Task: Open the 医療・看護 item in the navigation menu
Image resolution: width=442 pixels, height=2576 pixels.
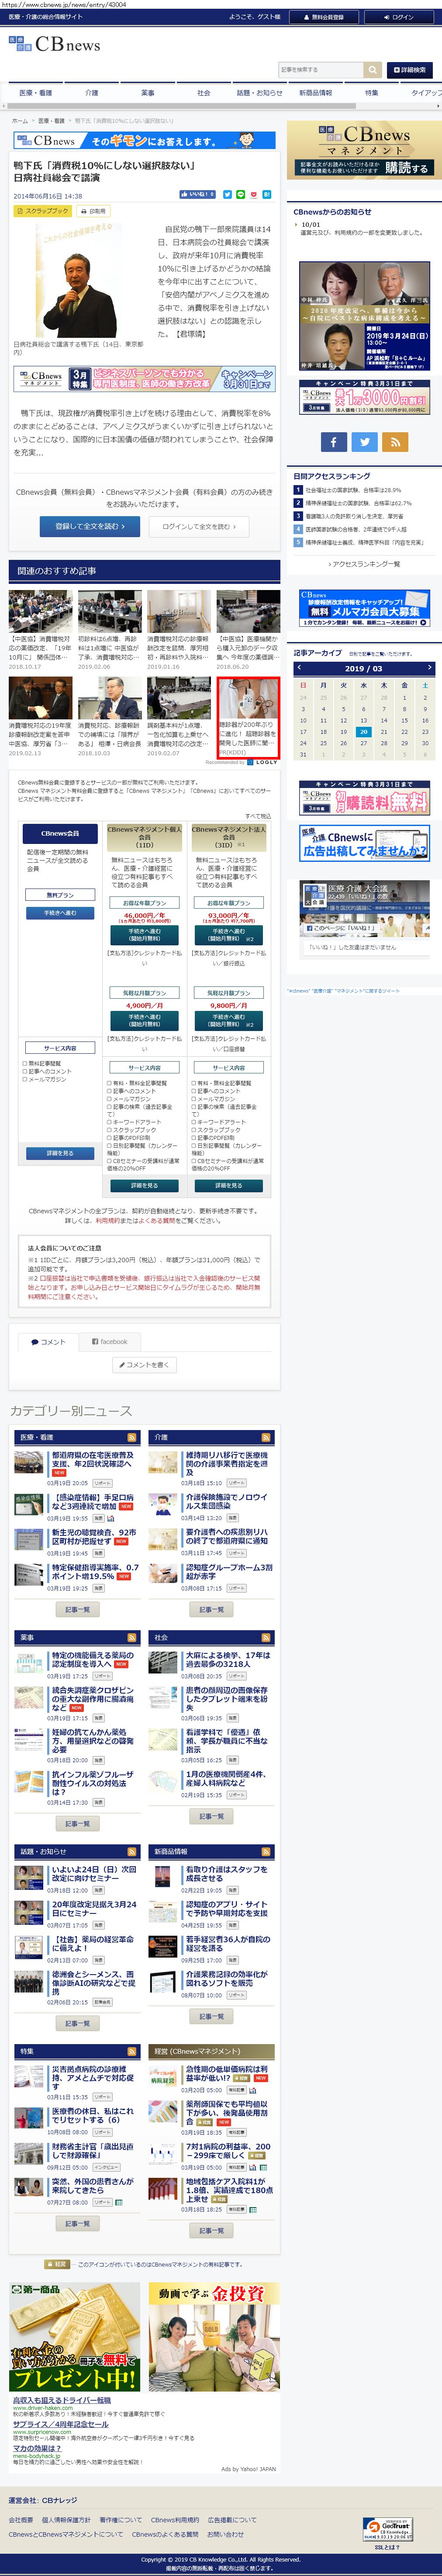Action: point(36,93)
